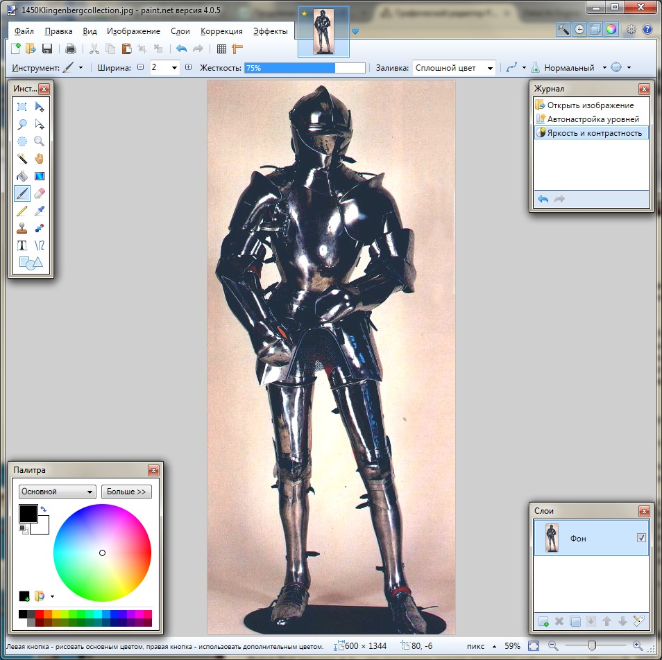The height and width of the screenshot is (660, 662).
Task: Click the Больше >> button
Action: point(126,492)
